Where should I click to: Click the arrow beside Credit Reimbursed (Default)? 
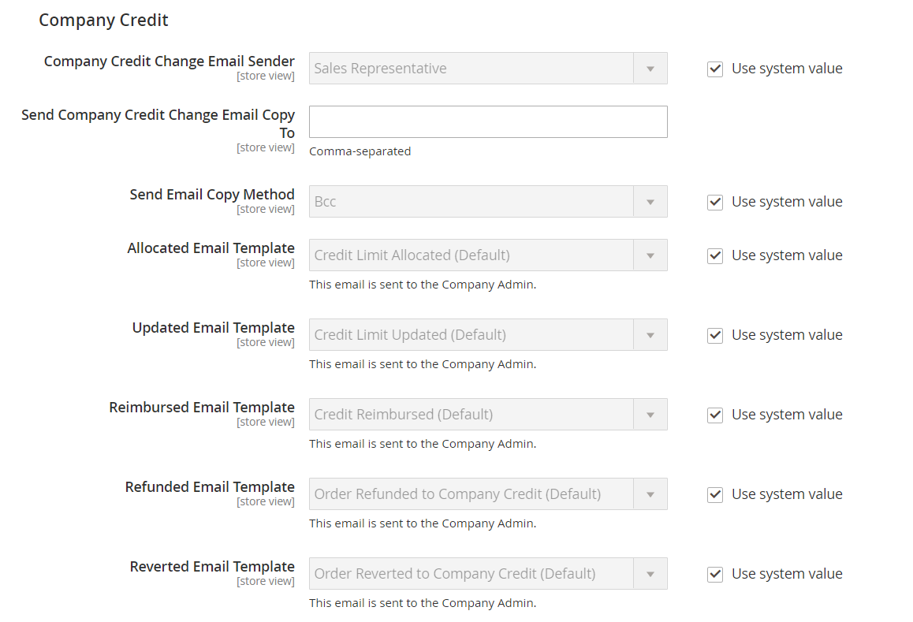click(x=650, y=415)
